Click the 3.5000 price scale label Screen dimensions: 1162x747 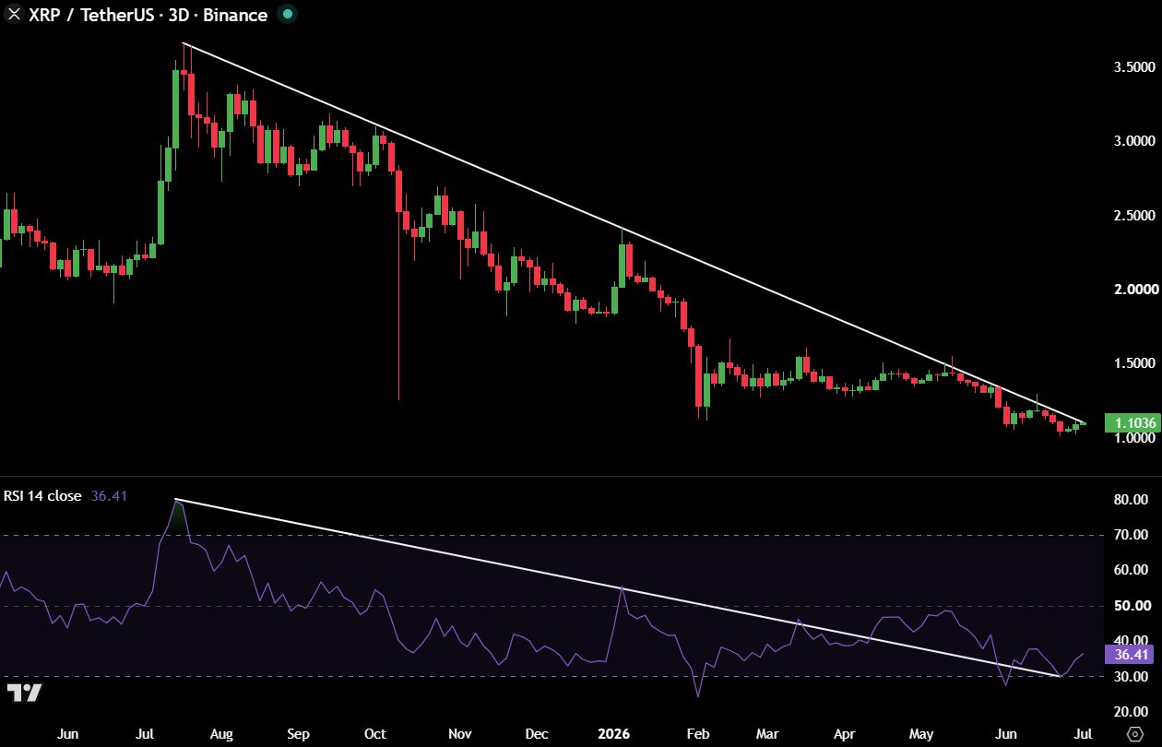(x=1134, y=67)
